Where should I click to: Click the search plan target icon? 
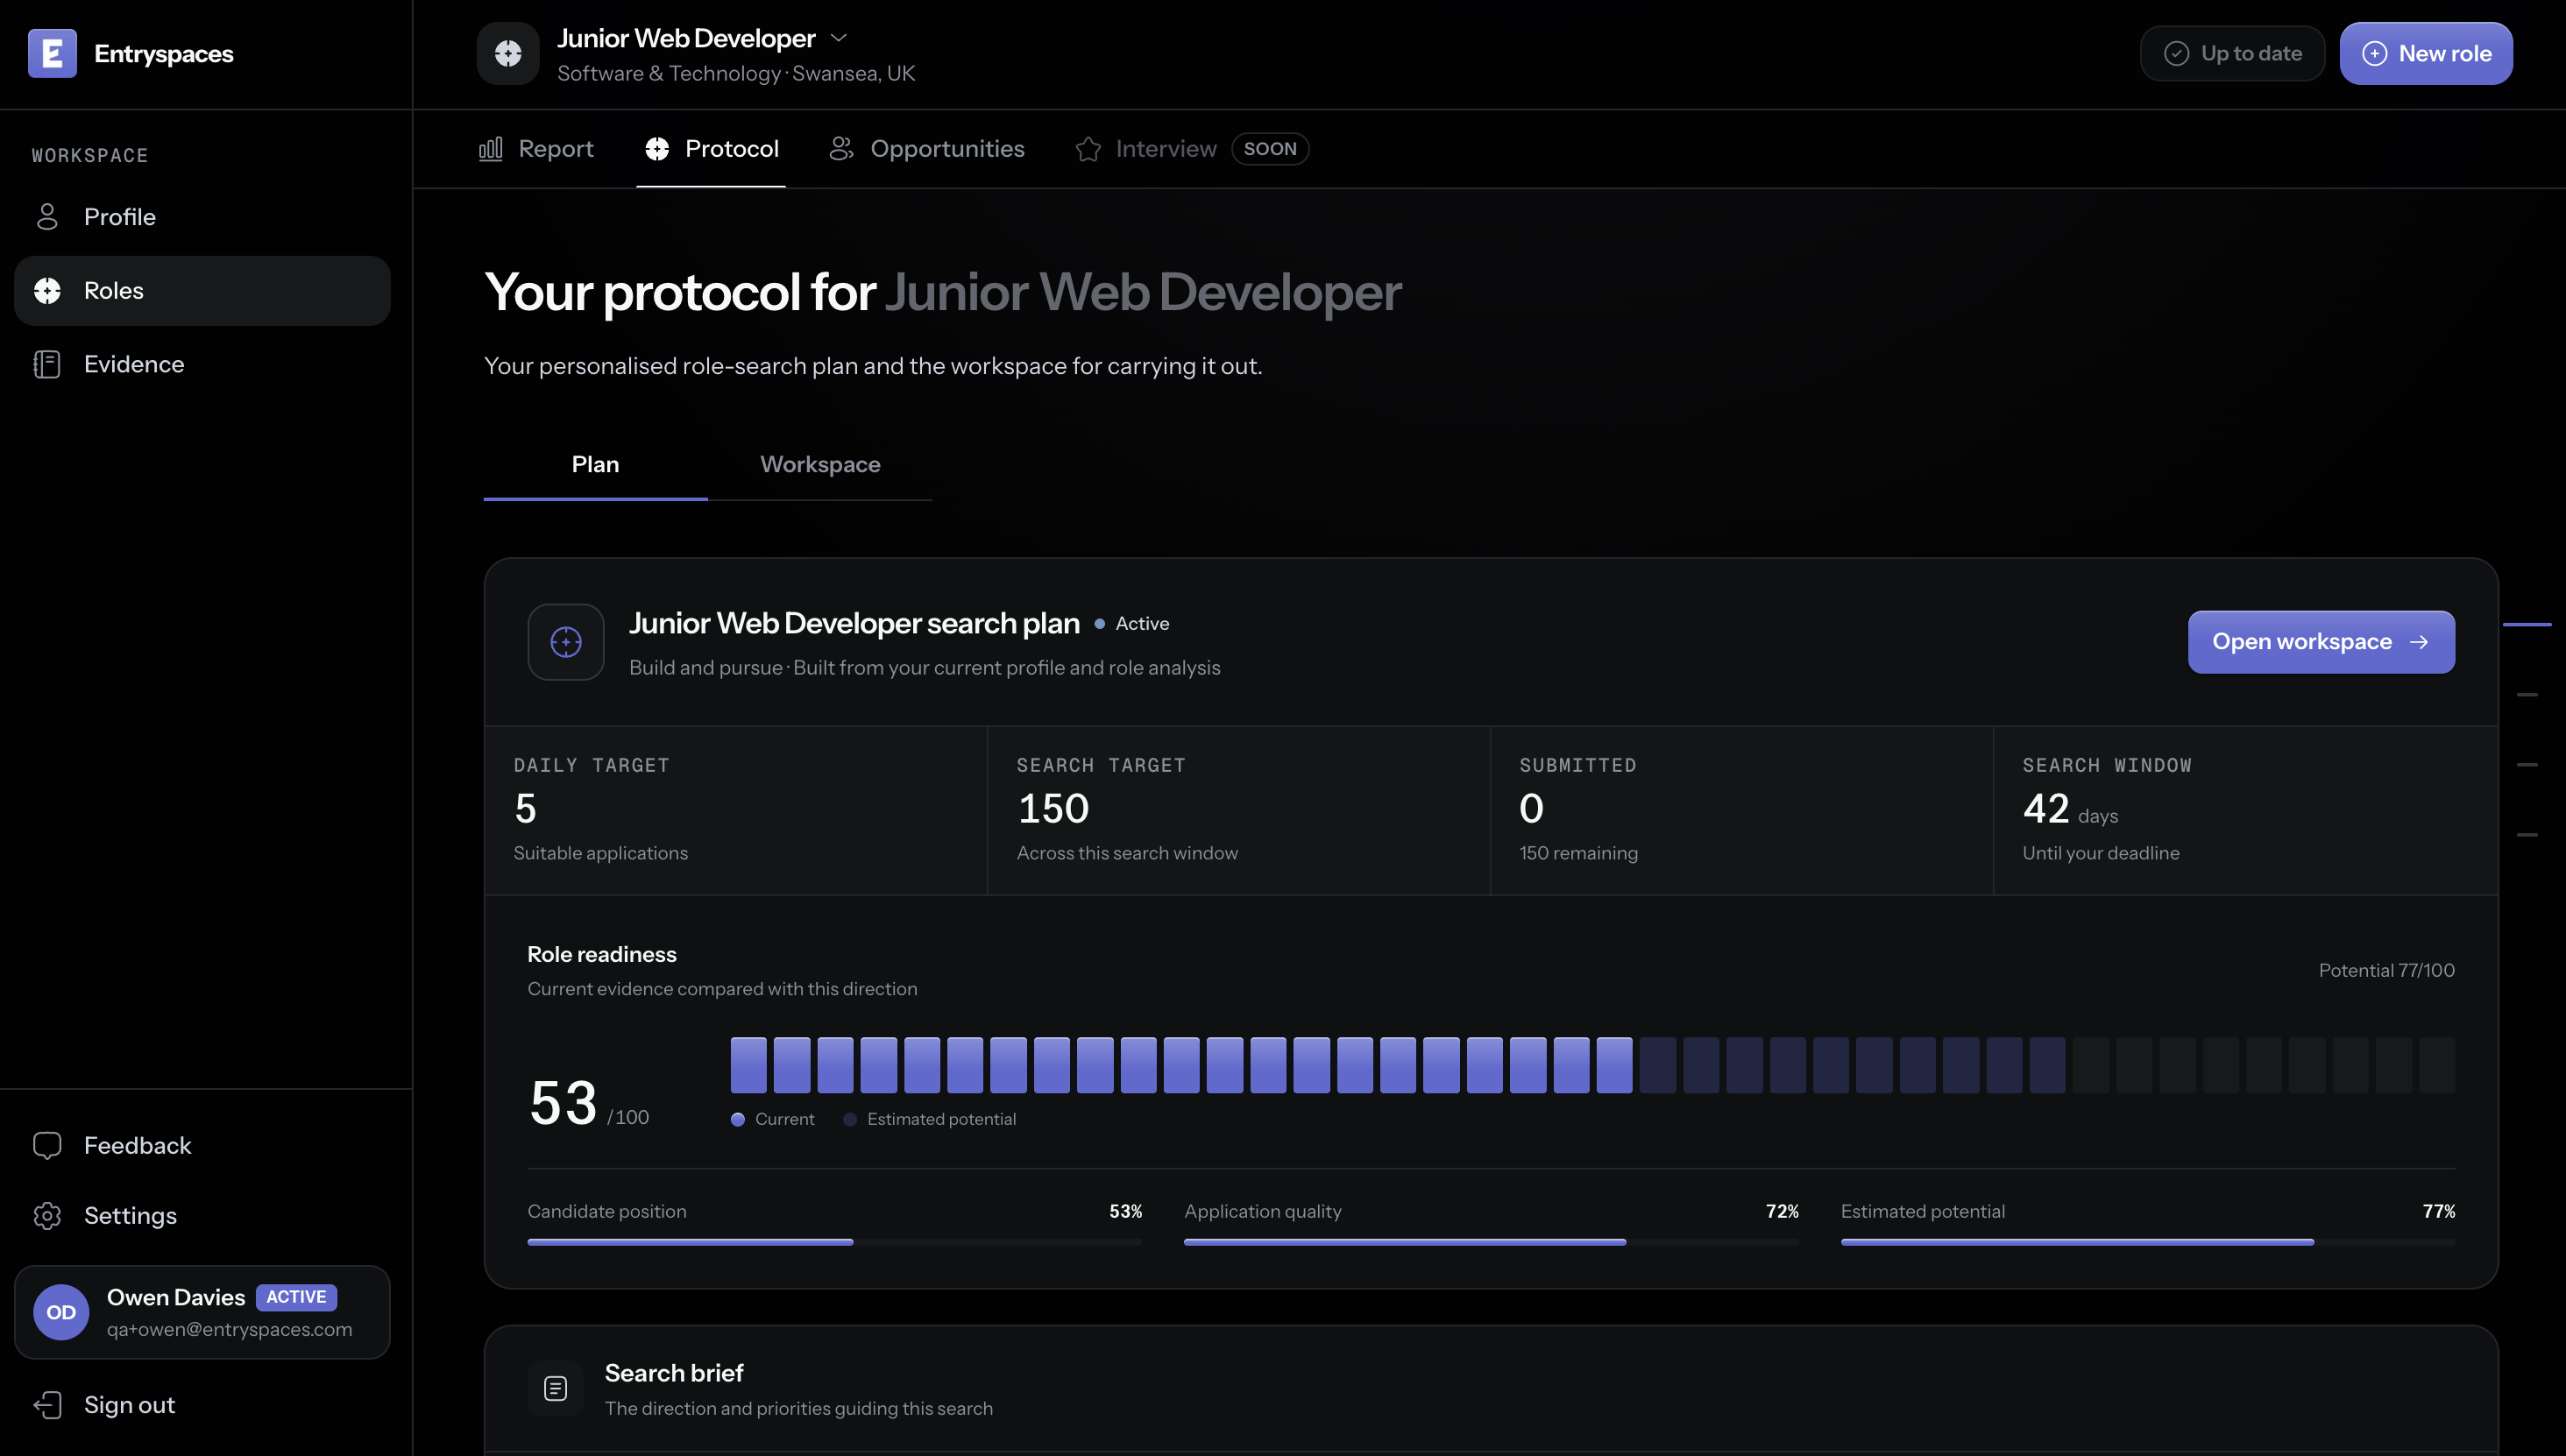[x=566, y=642]
